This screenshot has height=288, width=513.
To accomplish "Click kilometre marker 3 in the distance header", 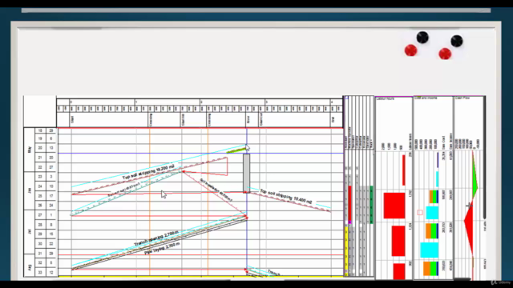I will point(266,102).
